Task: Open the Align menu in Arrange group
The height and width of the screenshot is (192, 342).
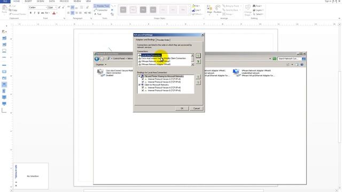Action: pyautogui.click(x=209, y=10)
